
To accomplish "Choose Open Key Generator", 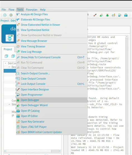I will pos(52,122).
